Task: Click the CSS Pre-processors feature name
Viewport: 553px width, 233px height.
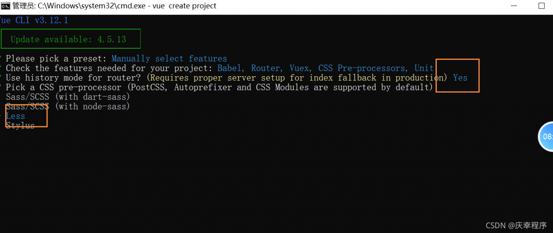Action: click(362, 68)
